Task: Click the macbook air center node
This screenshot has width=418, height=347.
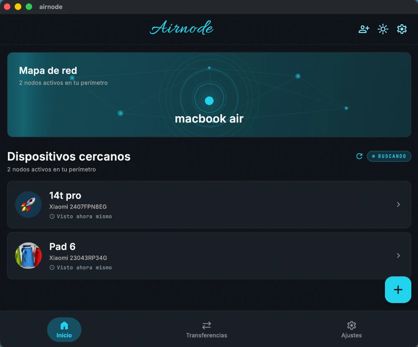Action: tap(209, 101)
